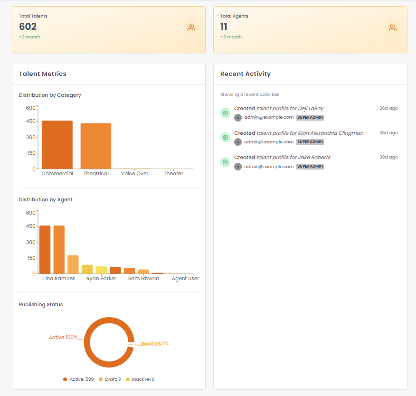Screen dimensions: 416x396
Task: Select the Commercial bar in category chart
Action: click(57, 145)
